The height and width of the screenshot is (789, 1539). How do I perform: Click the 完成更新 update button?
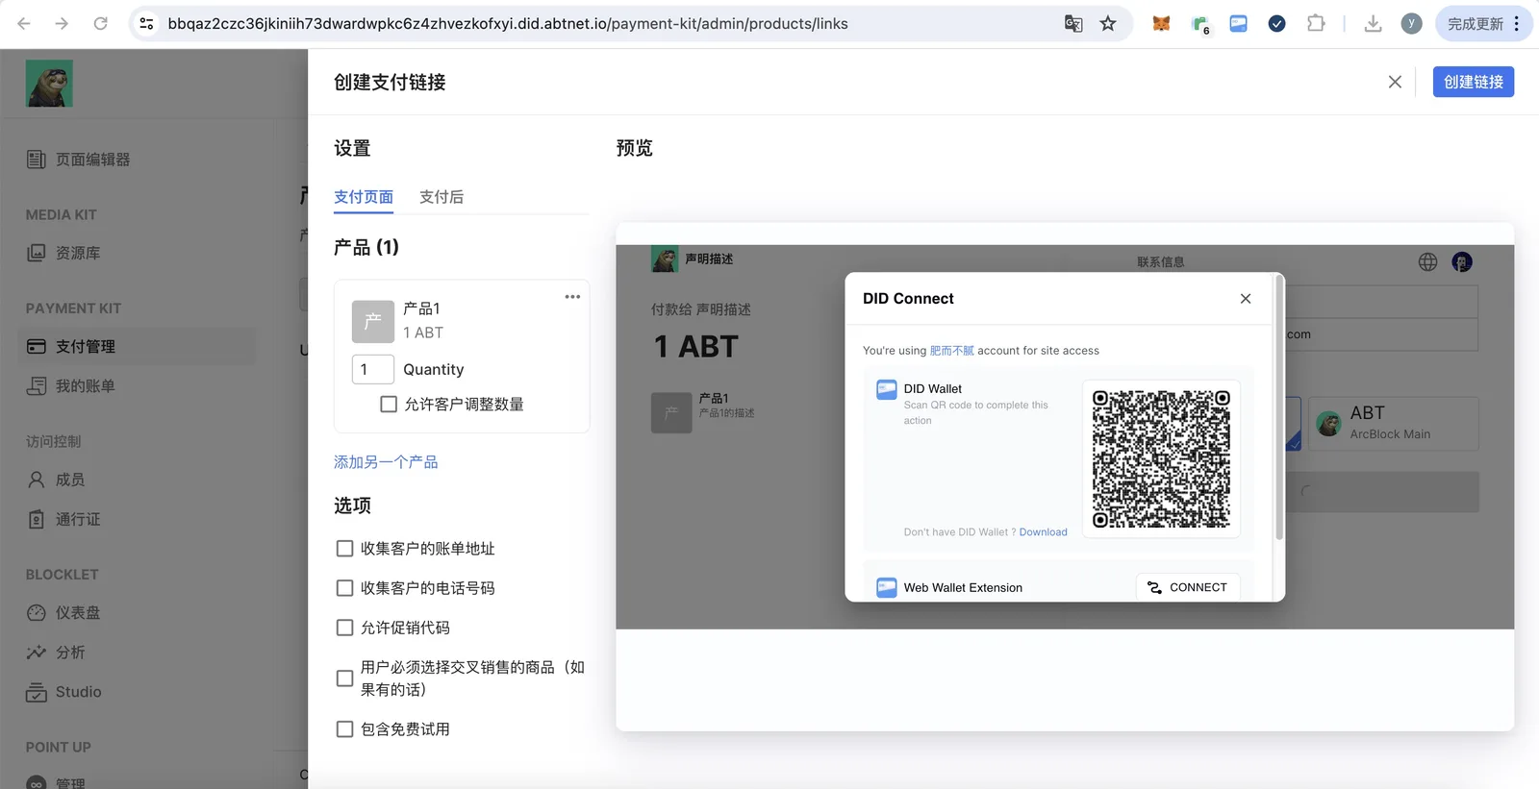tap(1476, 23)
